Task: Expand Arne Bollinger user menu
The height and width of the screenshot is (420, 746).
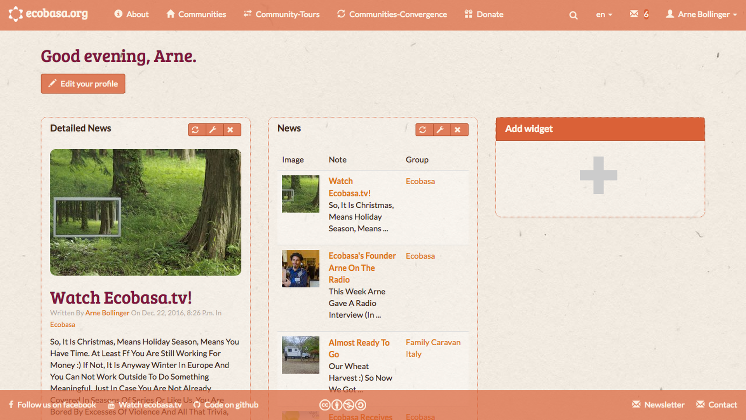Action: pos(701,14)
